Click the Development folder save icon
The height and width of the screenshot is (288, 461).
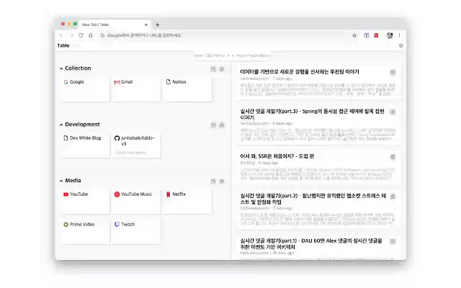click(x=213, y=125)
